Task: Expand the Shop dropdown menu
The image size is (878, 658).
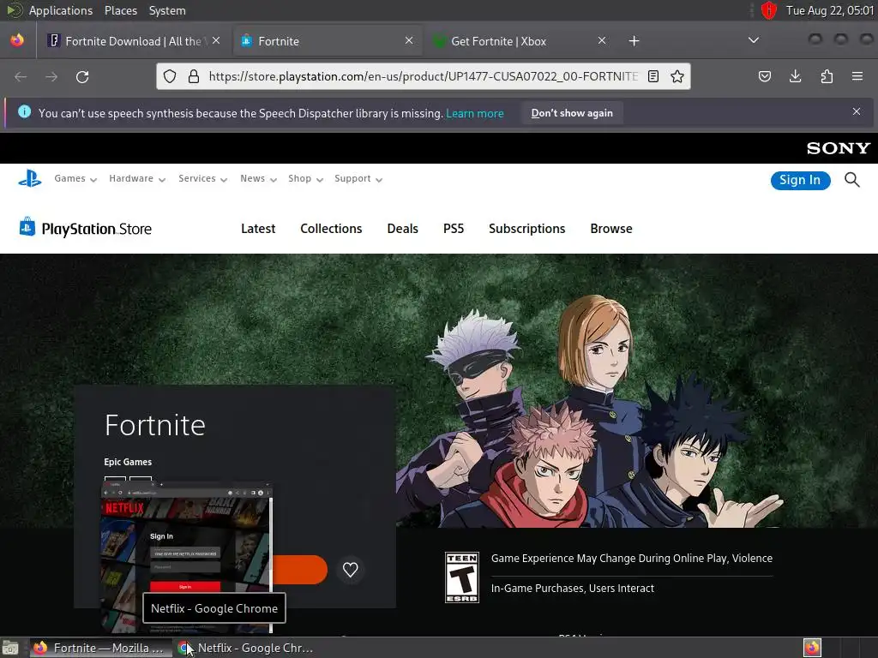Action: click(306, 178)
